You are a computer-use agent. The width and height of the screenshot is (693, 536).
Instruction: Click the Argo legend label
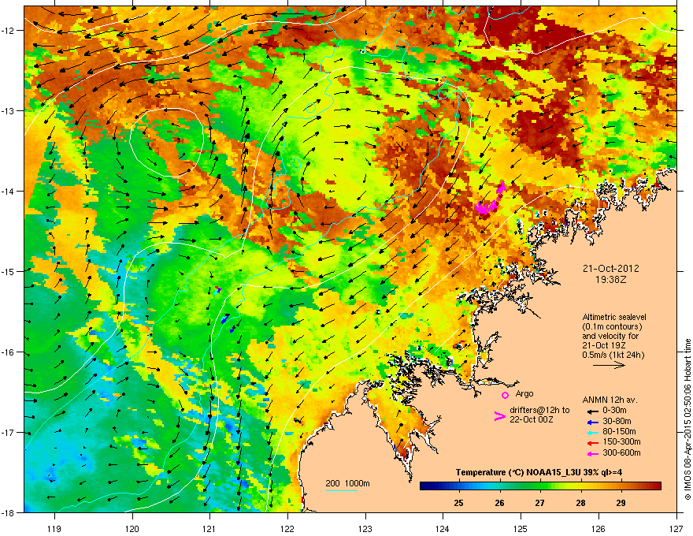click(524, 393)
